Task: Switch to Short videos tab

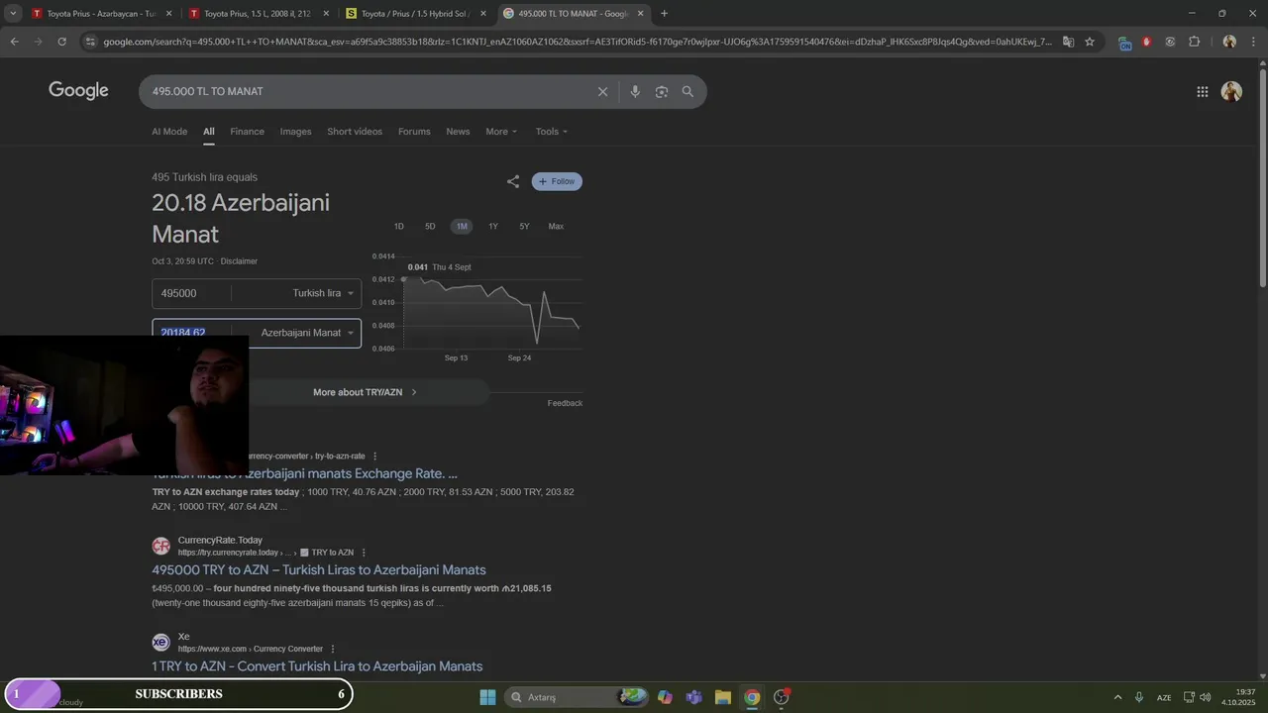Action: [355, 132]
